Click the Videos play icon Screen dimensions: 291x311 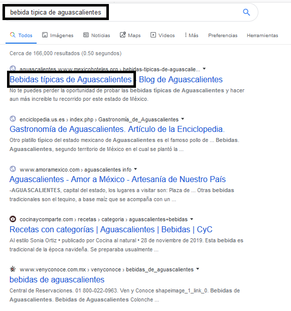pos(153,35)
